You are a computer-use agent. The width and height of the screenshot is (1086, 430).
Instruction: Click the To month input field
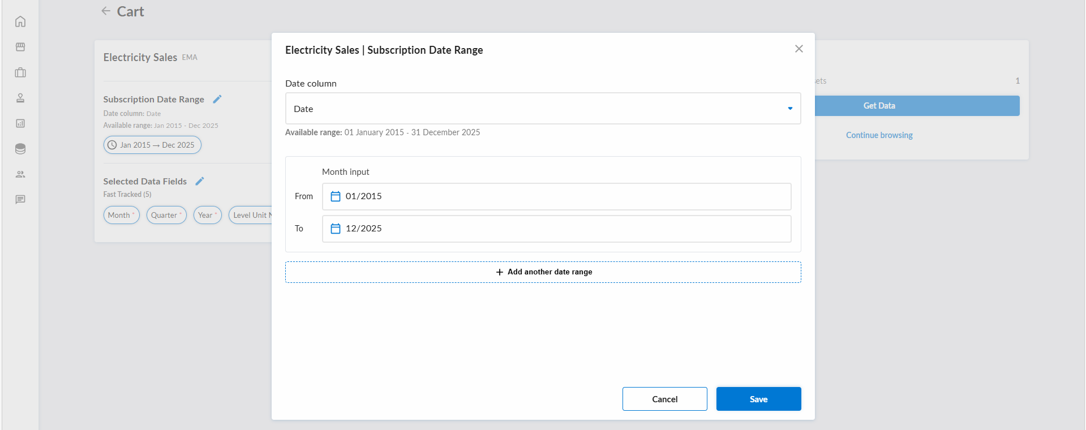coord(557,229)
